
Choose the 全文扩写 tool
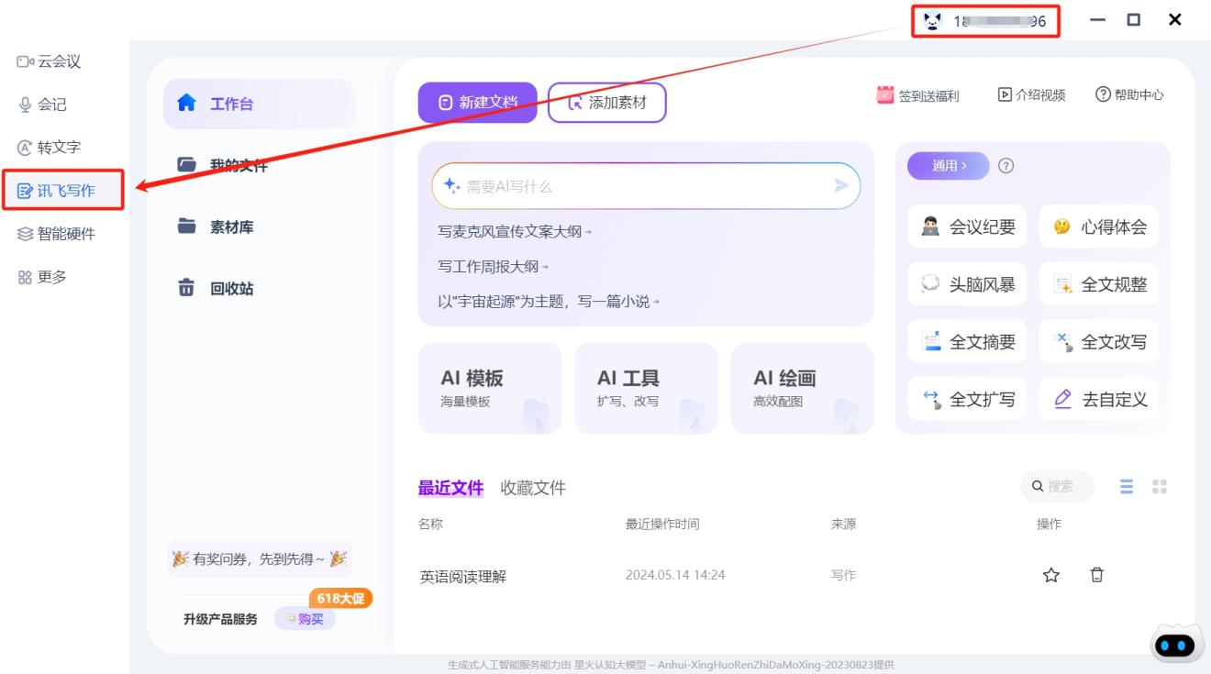tap(967, 399)
